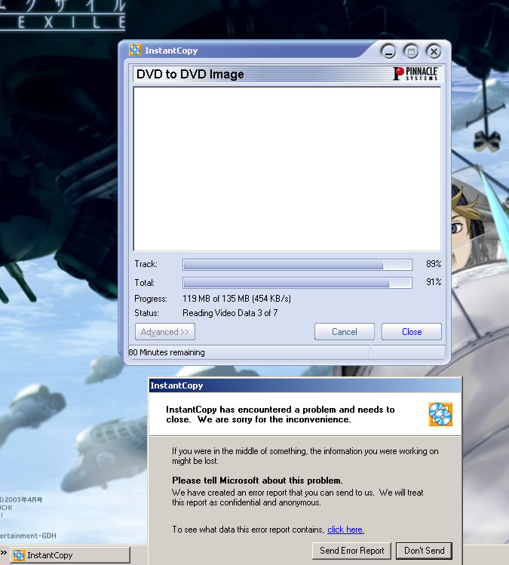Click the Total progress bar

(297, 283)
